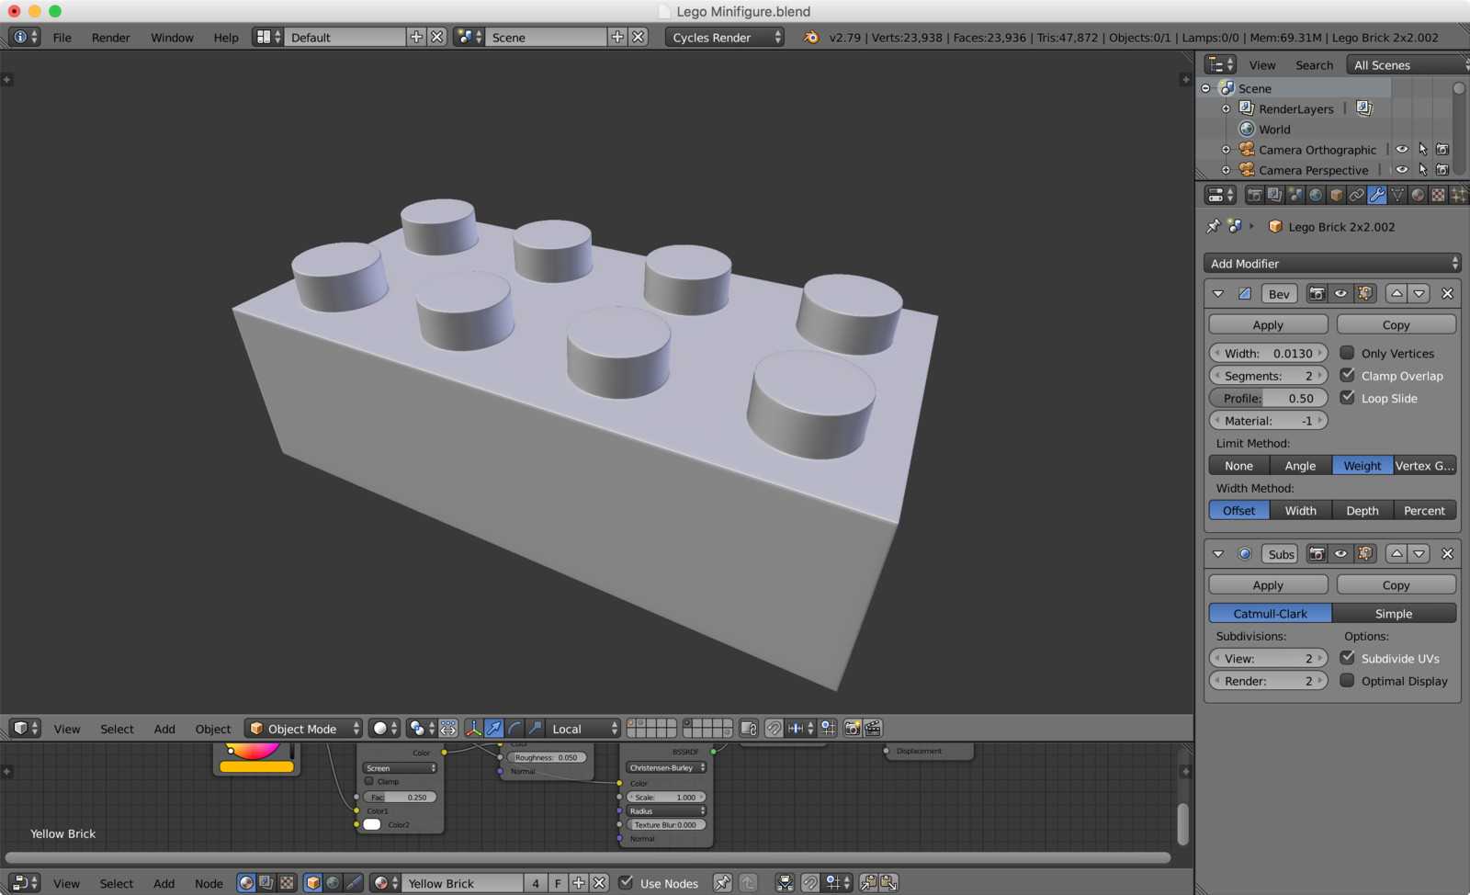
Task: Click the bevel Width value field
Action: [1268, 353]
